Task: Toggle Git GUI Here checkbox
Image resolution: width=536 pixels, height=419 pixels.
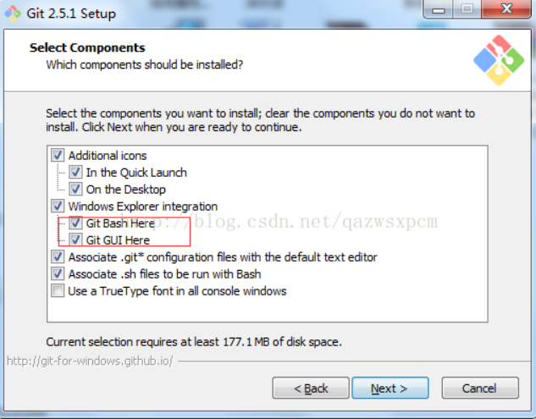Action: [x=75, y=240]
